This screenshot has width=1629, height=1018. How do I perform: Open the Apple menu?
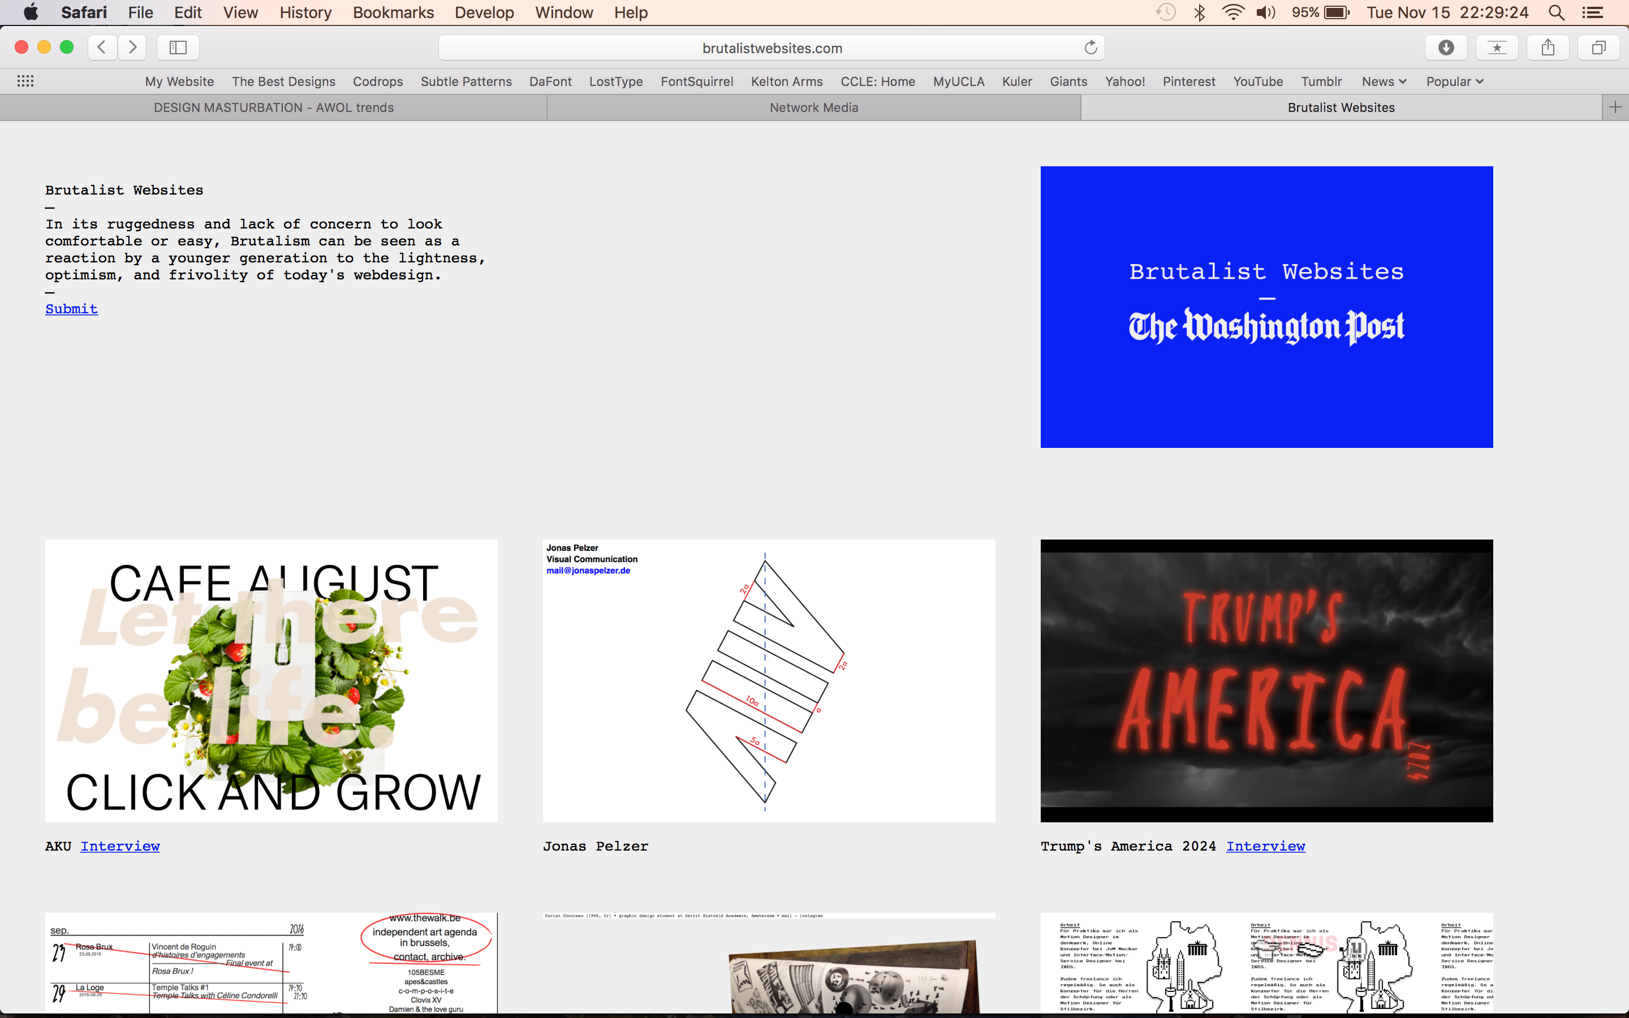[x=31, y=12]
